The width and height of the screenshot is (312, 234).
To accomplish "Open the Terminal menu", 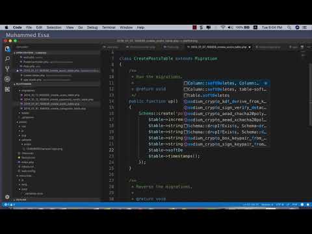I will (109, 27).
